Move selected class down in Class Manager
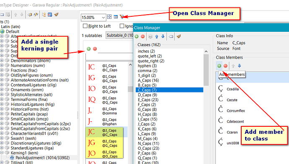The image size is (289, 164). [163, 36]
